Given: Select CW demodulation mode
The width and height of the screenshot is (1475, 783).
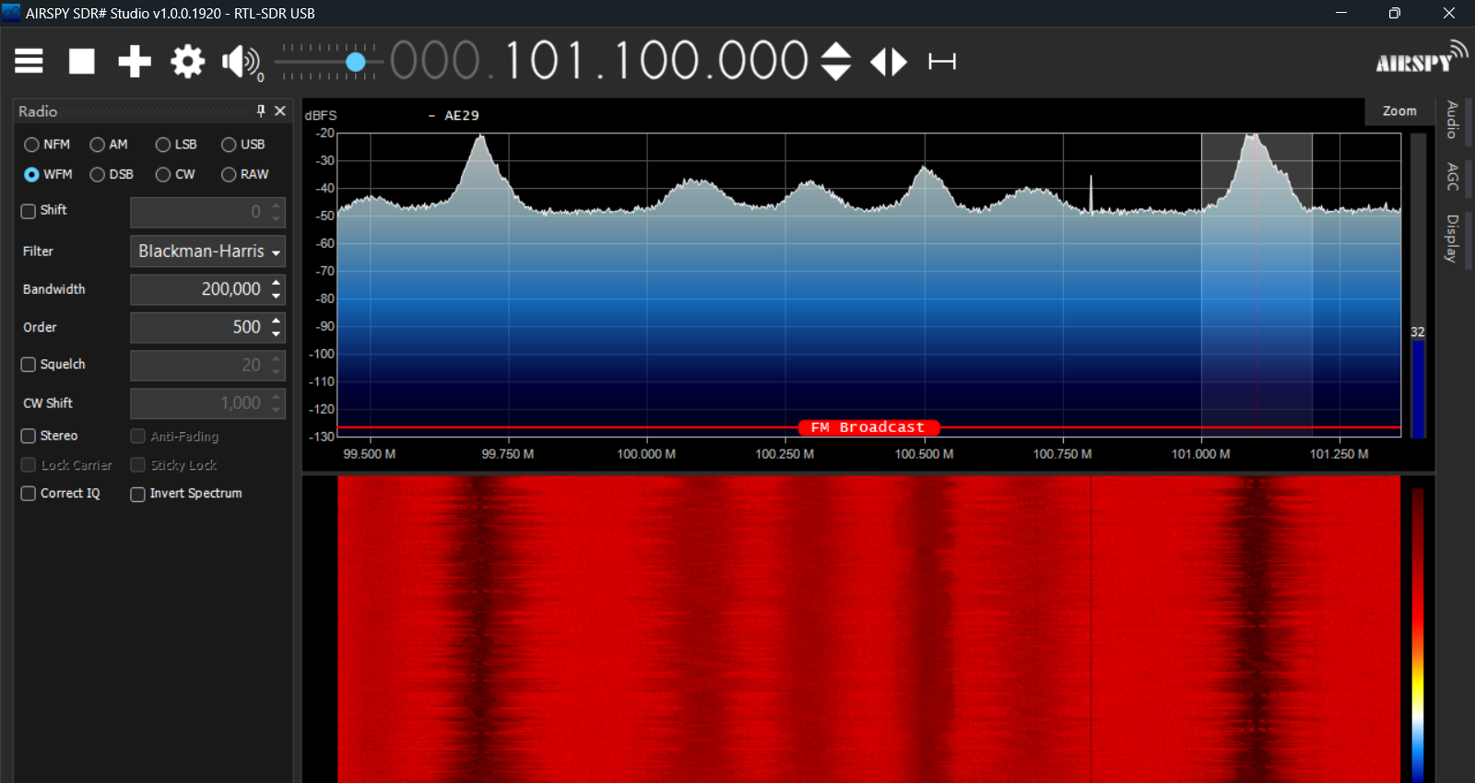Looking at the screenshot, I should point(175,174).
